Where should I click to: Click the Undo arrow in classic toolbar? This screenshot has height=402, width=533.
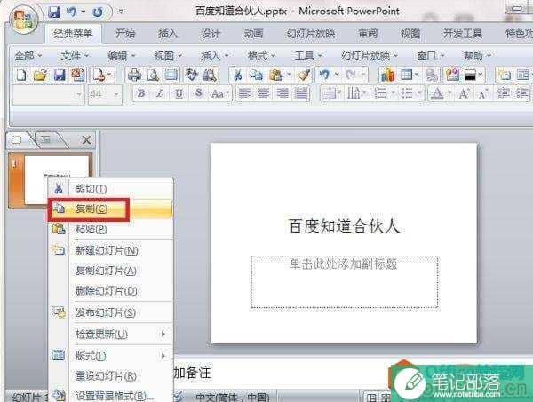(x=324, y=75)
